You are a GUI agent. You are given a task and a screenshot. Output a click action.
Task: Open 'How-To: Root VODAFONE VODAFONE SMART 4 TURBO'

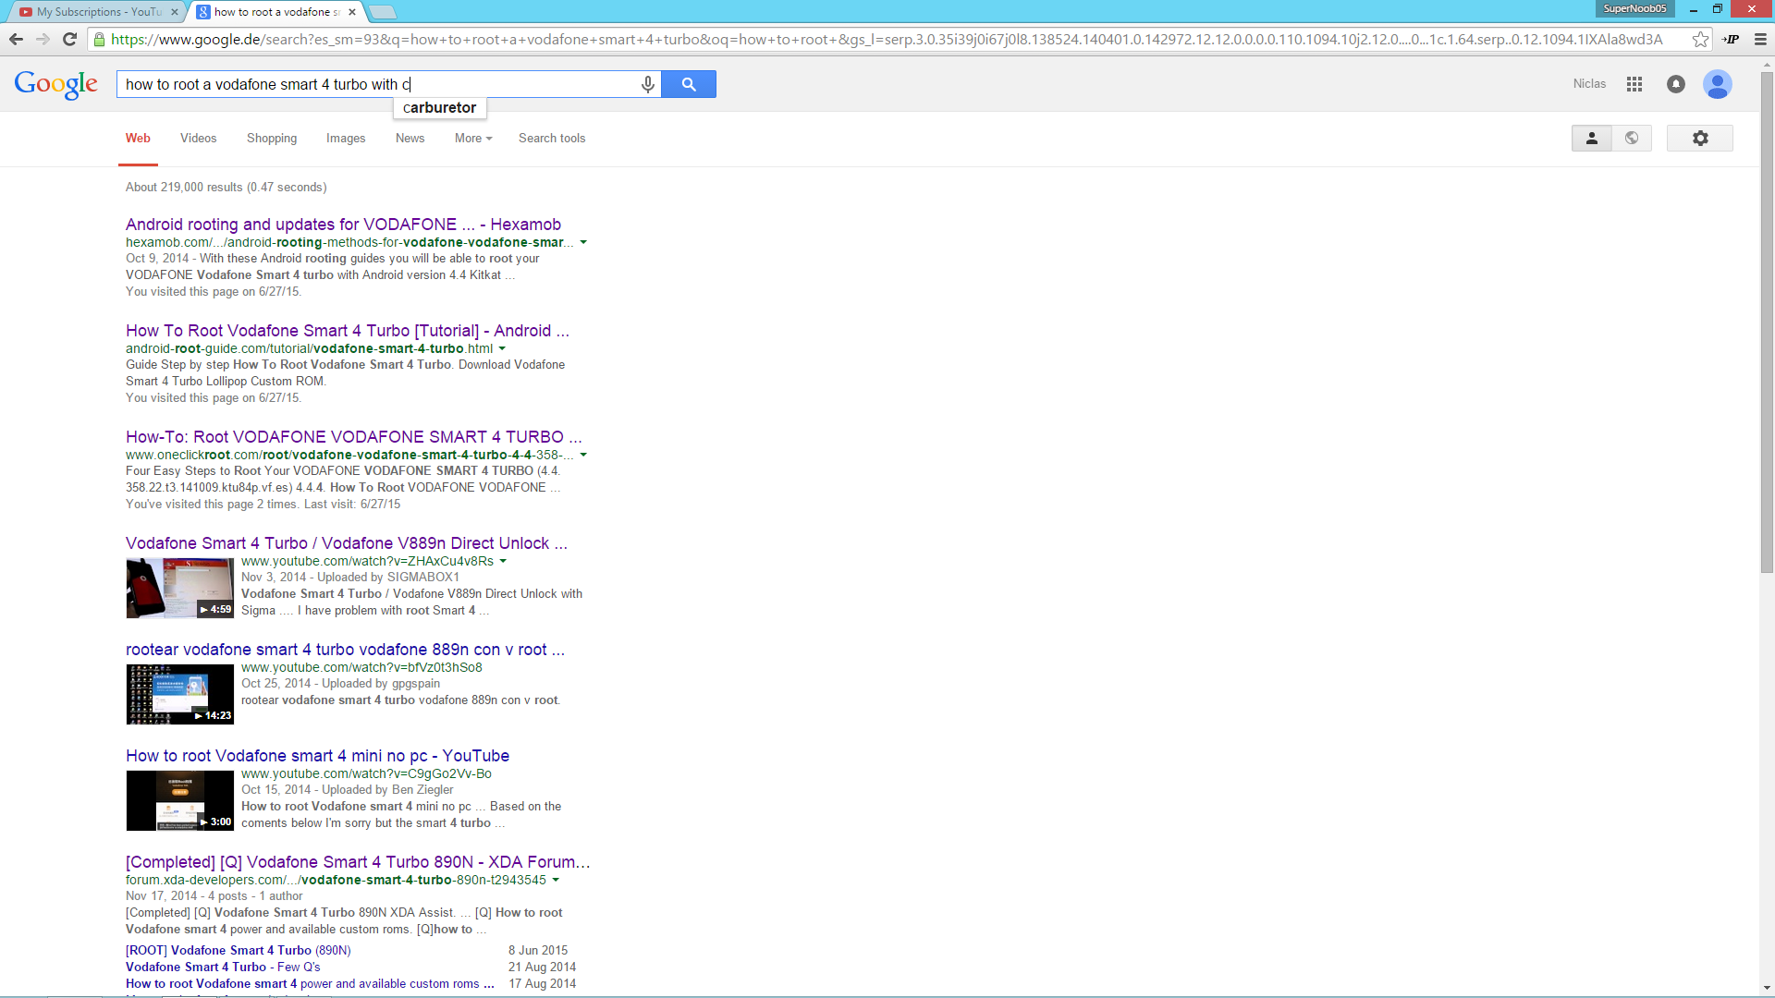pos(354,437)
